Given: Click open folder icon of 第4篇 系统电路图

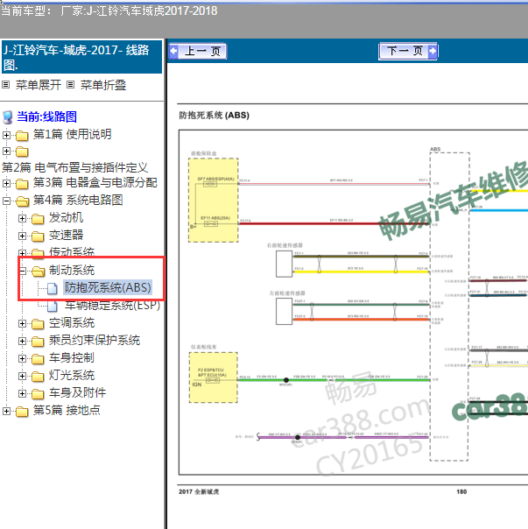Looking at the screenshot, I should pyautogui.click(x=22, y=201).
